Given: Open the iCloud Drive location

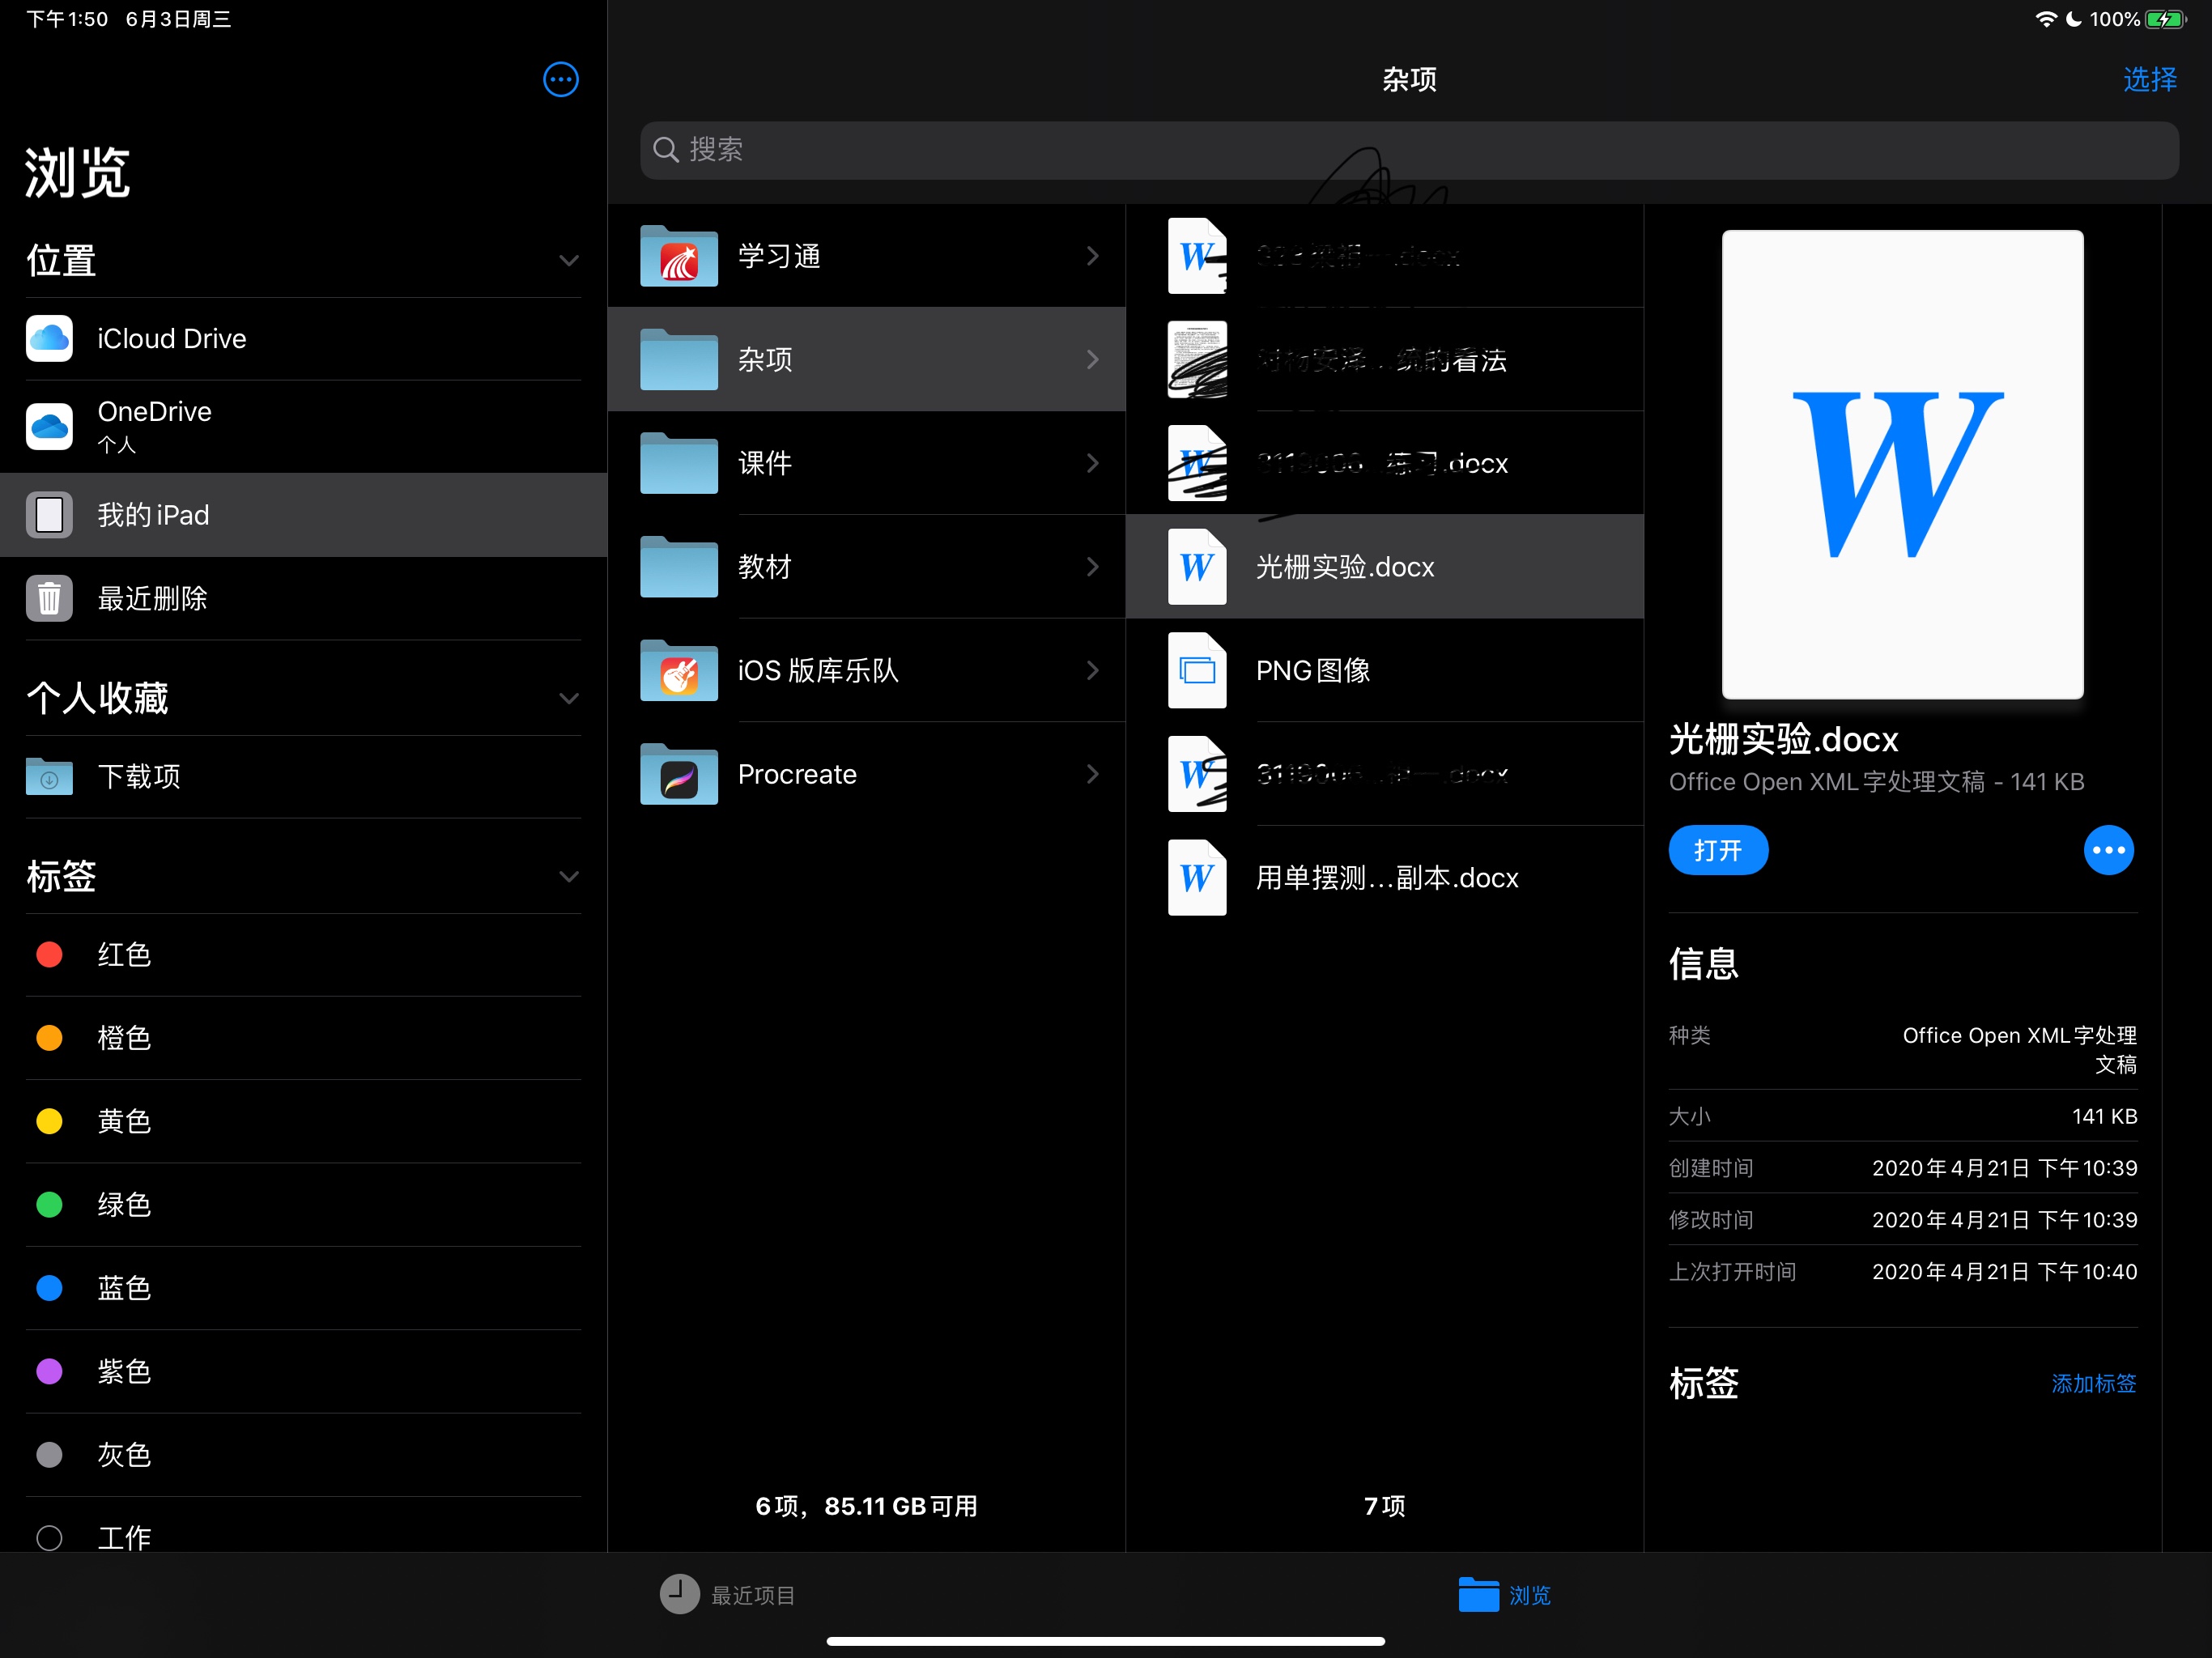Looking at the screenshot, I should coord(170,339).
